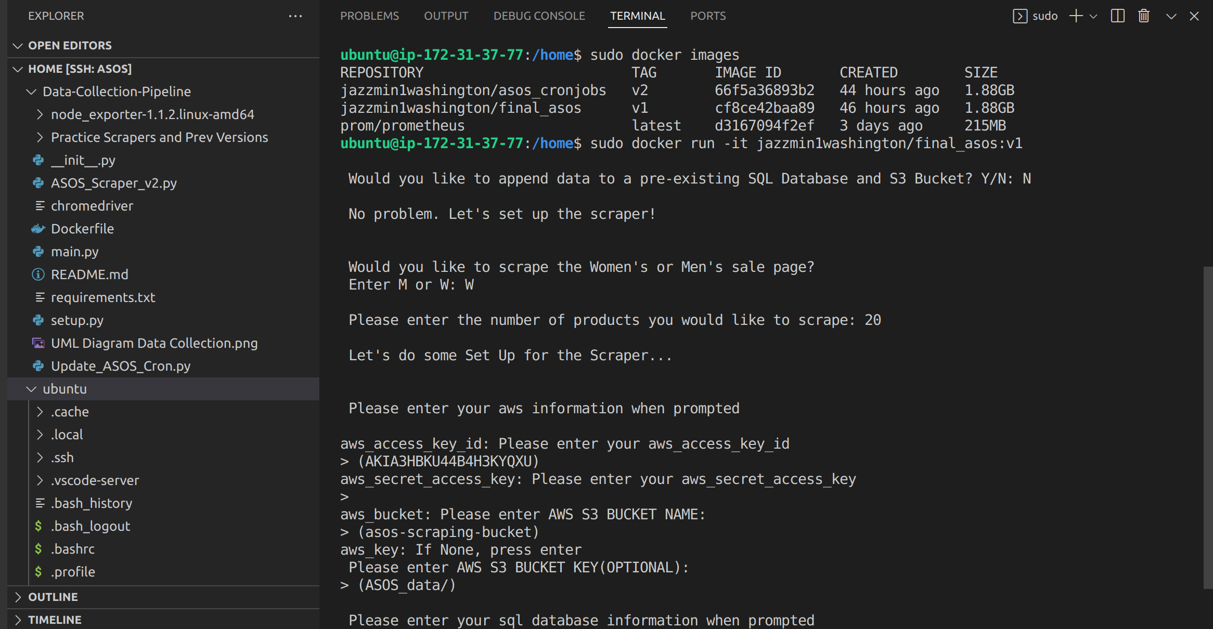Click the 66f5a36893b2 image ID text

click(765, 90)
